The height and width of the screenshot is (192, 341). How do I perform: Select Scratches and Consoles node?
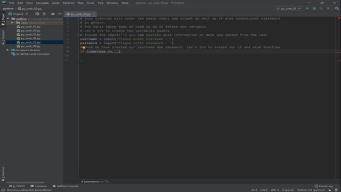(x=30, y=54)
